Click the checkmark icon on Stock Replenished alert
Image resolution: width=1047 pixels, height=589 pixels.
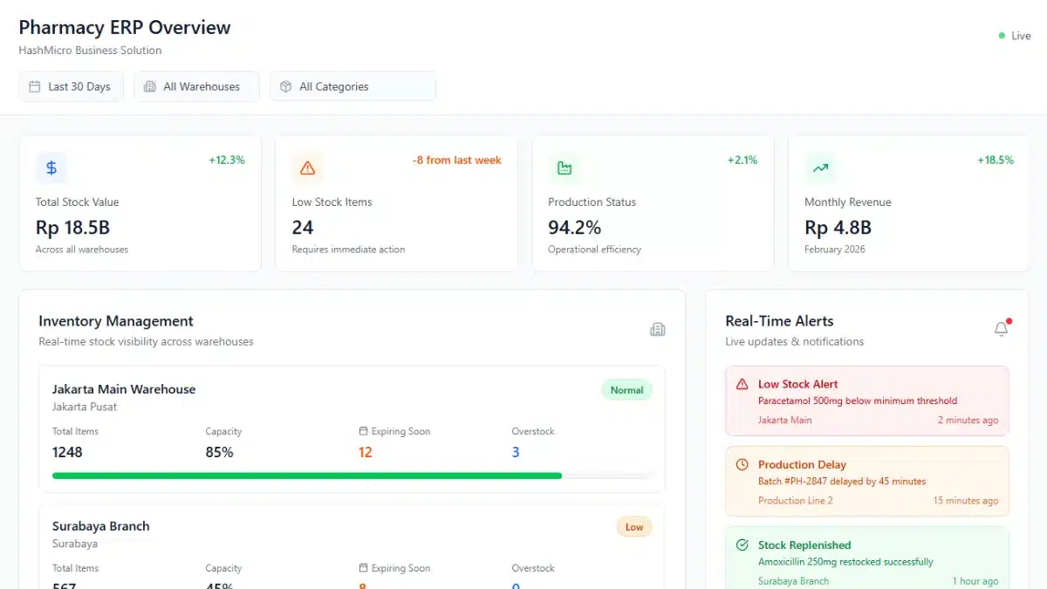pos(742,544)
